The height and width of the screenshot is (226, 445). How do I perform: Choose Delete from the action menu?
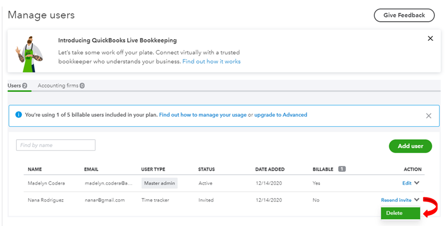click(x=400, y=213)
